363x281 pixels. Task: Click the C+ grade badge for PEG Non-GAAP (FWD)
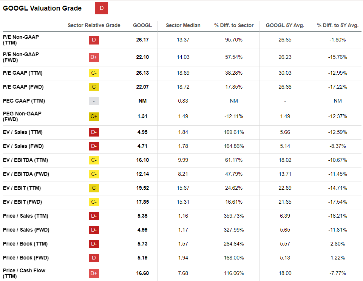point(94,117)
